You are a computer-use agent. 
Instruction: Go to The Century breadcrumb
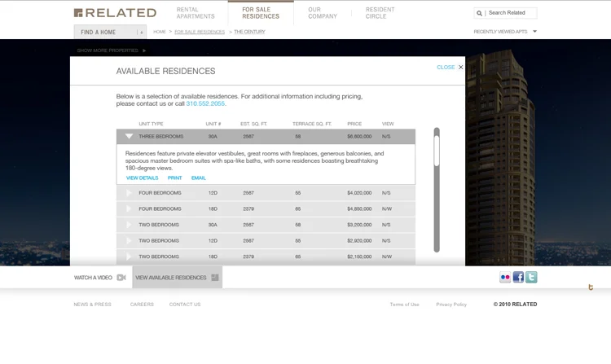(249, 32)
